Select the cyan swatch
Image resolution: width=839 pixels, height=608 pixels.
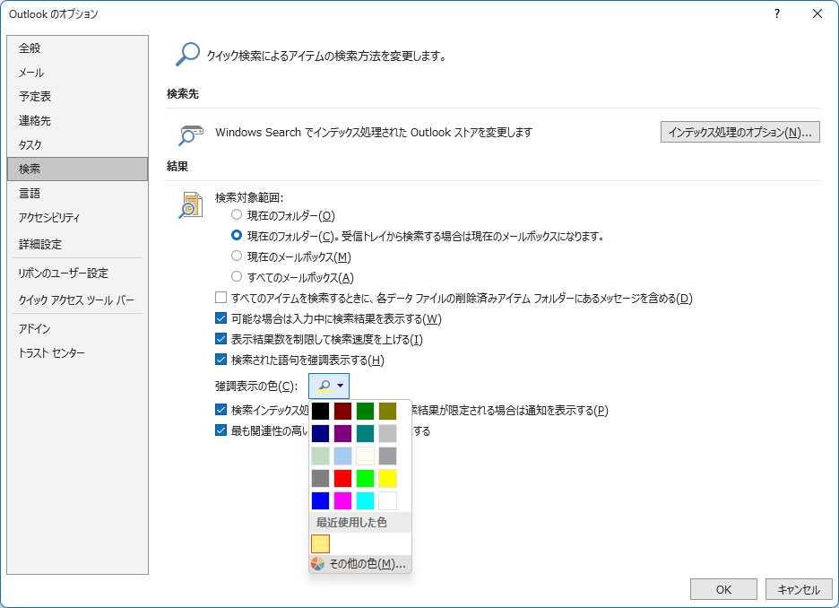point(366,501)
